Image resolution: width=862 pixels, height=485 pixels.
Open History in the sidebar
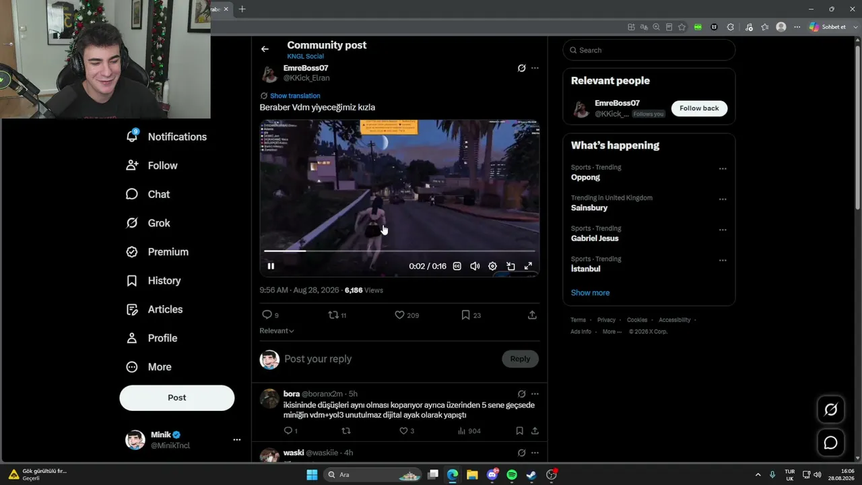pos(153,281)
